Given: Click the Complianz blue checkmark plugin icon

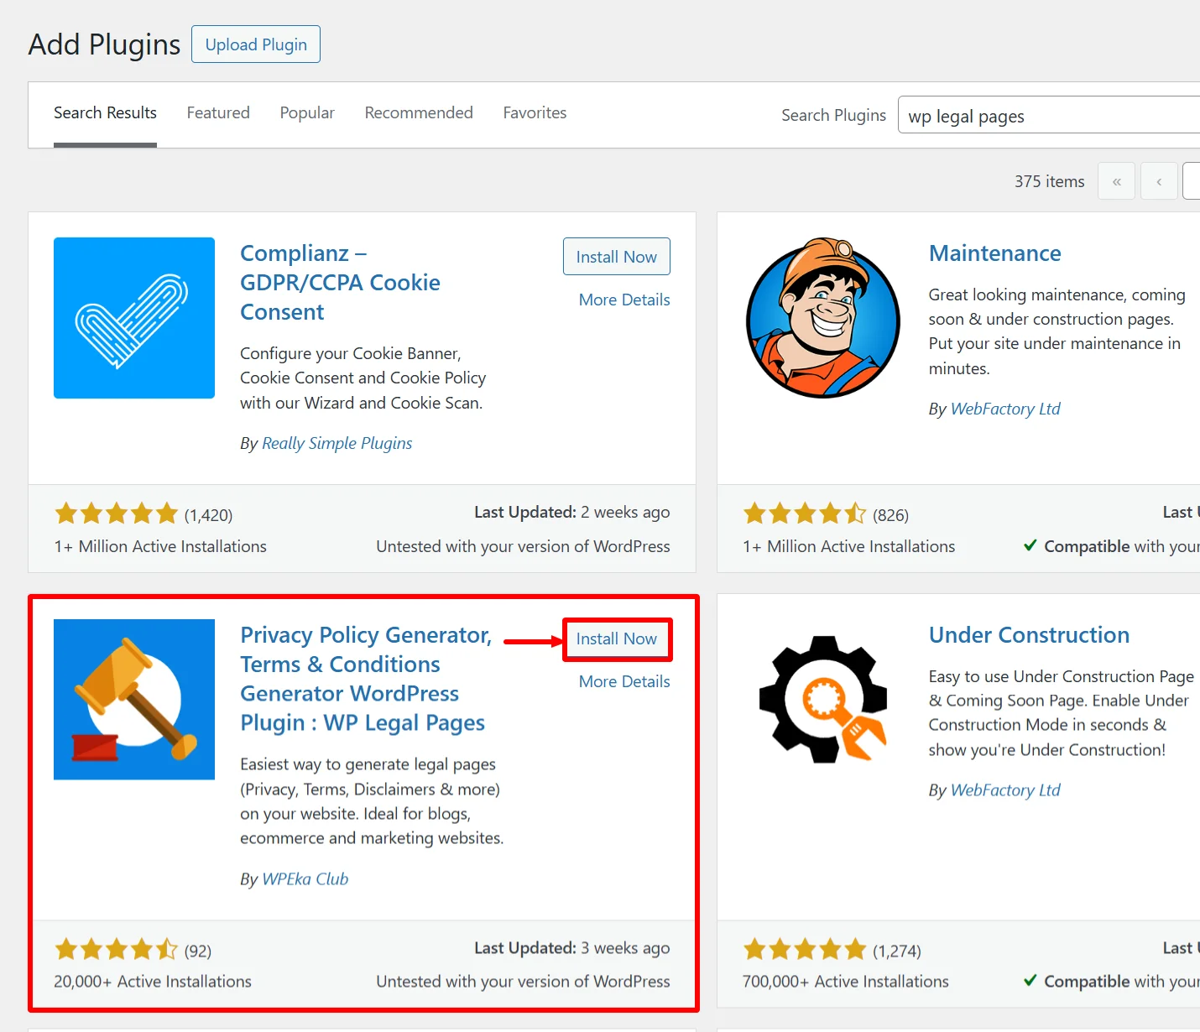Looking at the screenshot, I should 133,318.
